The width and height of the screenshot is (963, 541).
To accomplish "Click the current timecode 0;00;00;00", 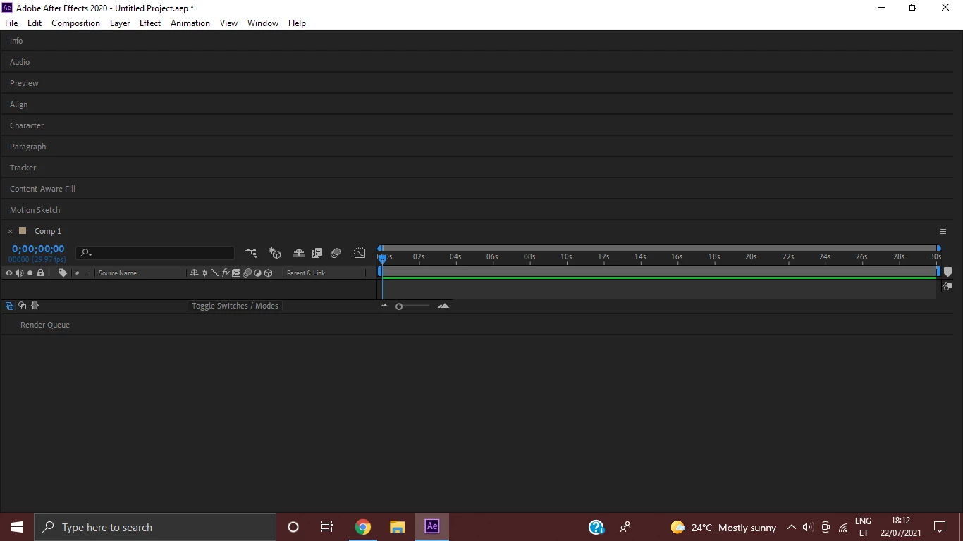I will tap(38, 249).
